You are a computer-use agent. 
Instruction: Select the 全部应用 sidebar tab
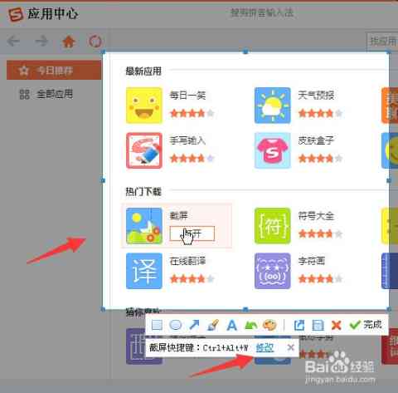click(x=46, y=94)
